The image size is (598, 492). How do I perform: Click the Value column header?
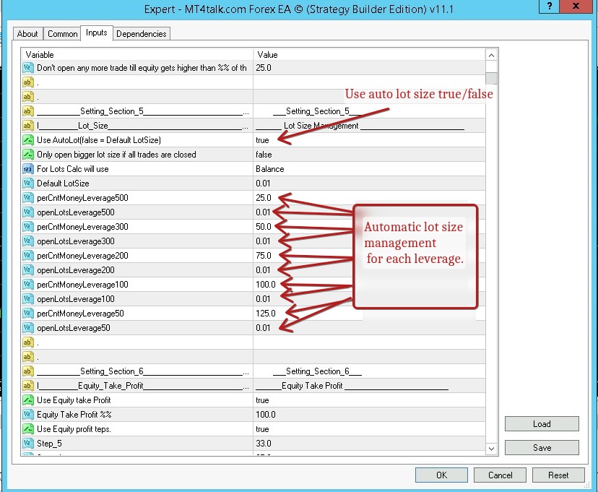click(x=370, y=55)
